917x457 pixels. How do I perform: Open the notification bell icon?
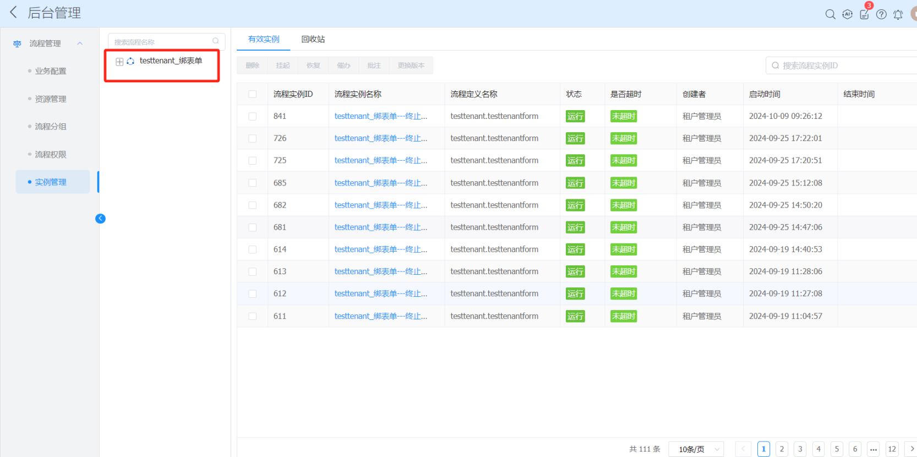[x=898, y=14]
